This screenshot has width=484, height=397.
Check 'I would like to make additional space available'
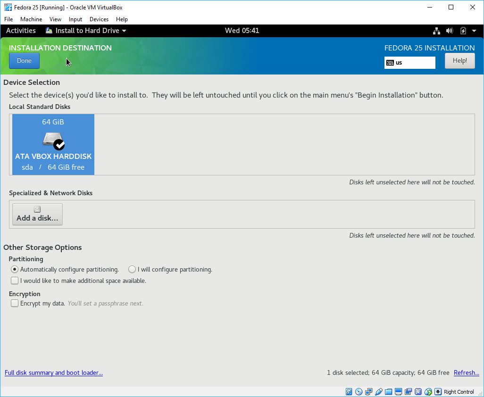pyautogui.click(x=78, y=281)
